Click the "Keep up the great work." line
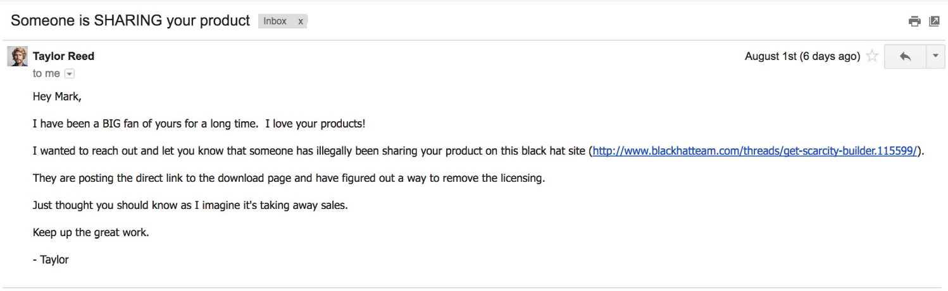The image size is (948, 291). 91,232
